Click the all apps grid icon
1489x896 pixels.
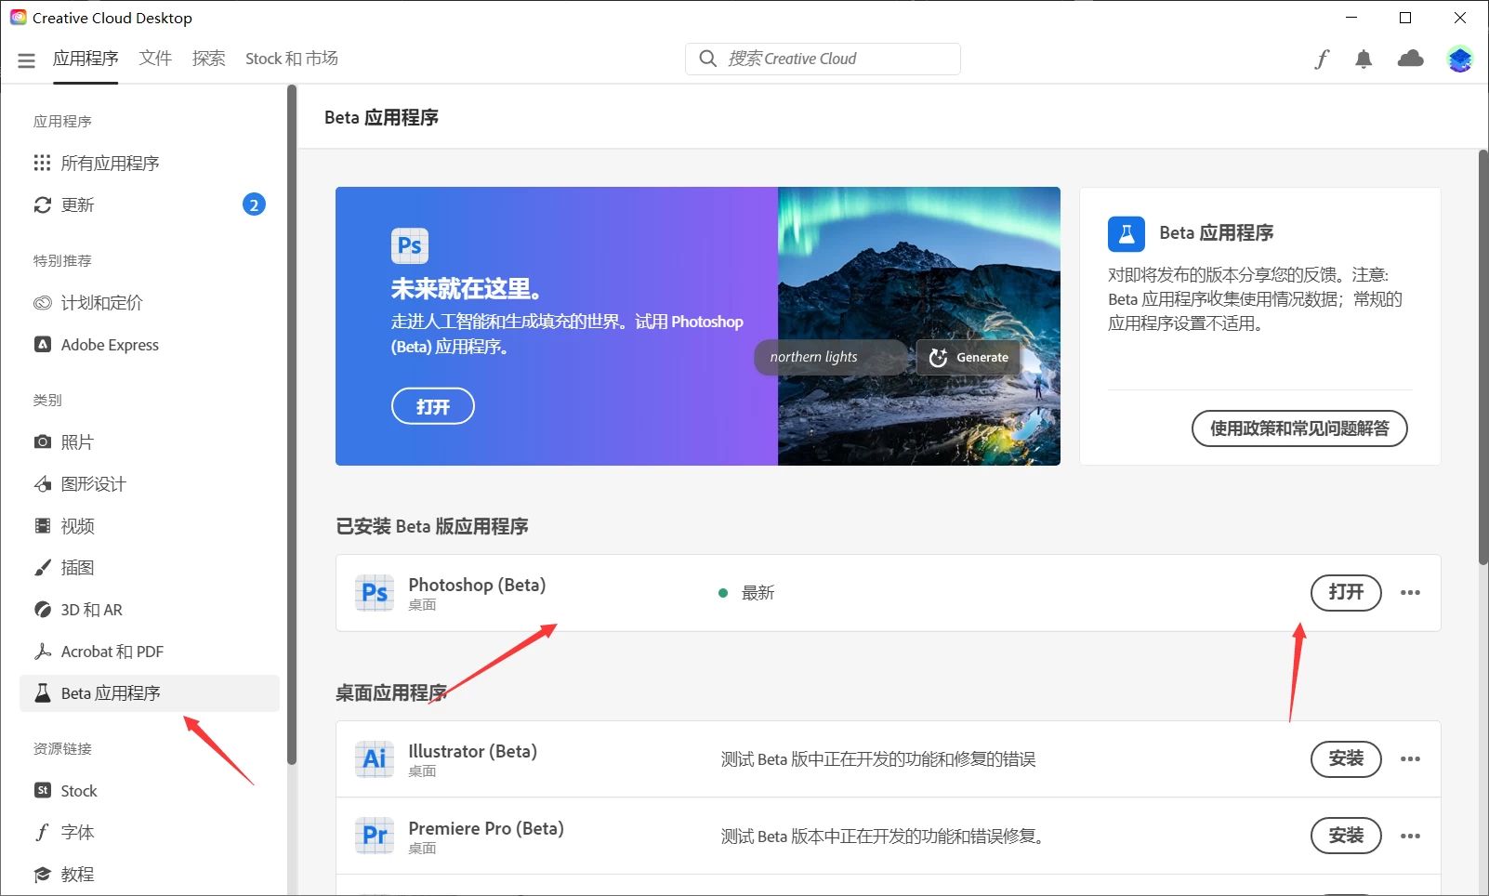(x=42, y=164)
